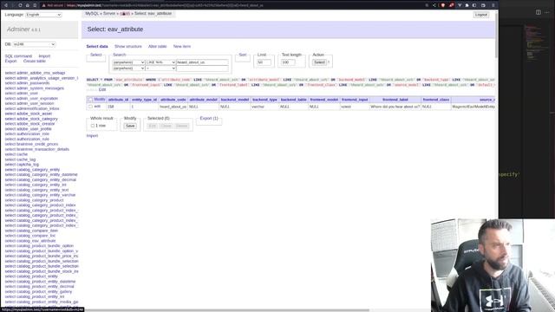Open the LIKE %% operator dropdown

[x=161, y=62]
